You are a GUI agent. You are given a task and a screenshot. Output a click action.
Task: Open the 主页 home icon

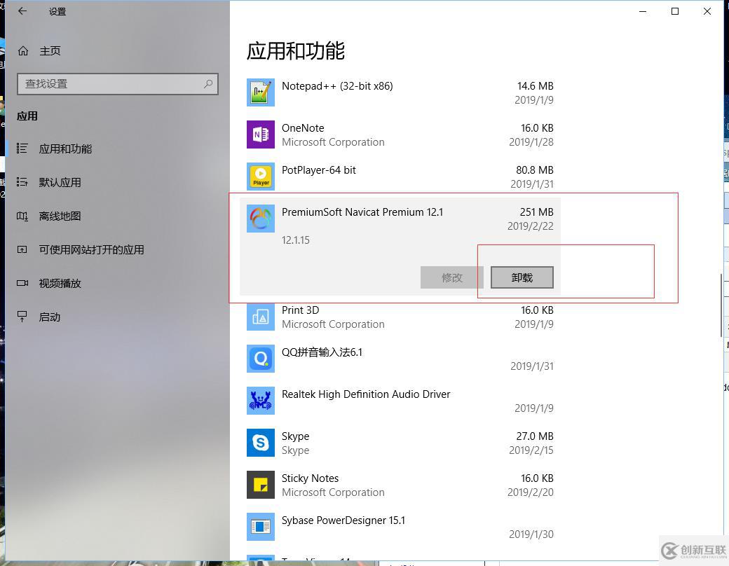22,50
